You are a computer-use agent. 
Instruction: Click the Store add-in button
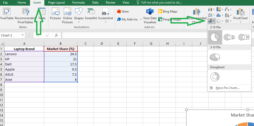coord(123,12)
